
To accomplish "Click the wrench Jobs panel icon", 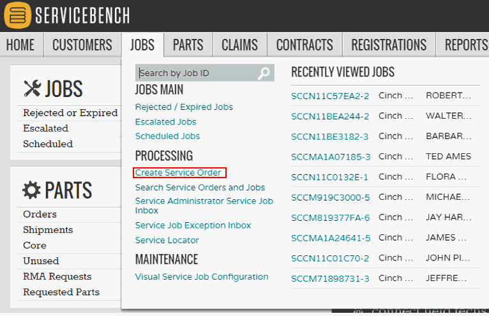I will (32, 88).
